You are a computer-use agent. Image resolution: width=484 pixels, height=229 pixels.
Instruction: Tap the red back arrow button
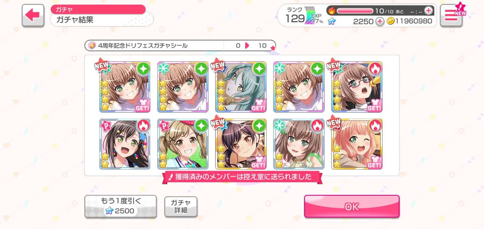33,15
